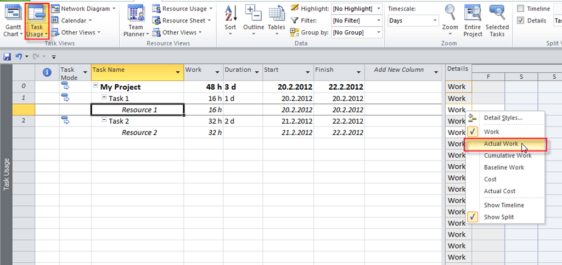Uncheck the Details checkbox
The height and width of the screenshot is (265, 562).
[520, 21]
